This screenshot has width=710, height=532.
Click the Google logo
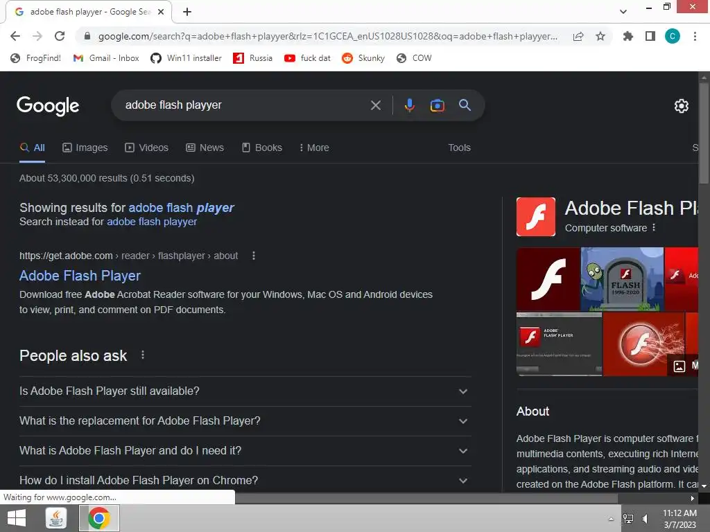(48, 106)
